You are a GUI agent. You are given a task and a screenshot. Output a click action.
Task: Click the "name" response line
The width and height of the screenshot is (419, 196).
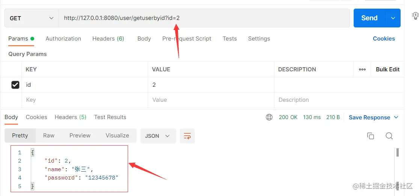coord(69,169)
